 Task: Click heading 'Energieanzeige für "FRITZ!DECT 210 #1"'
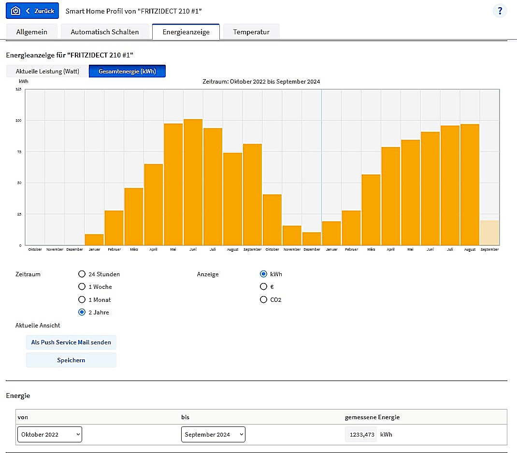click(70, 55)
